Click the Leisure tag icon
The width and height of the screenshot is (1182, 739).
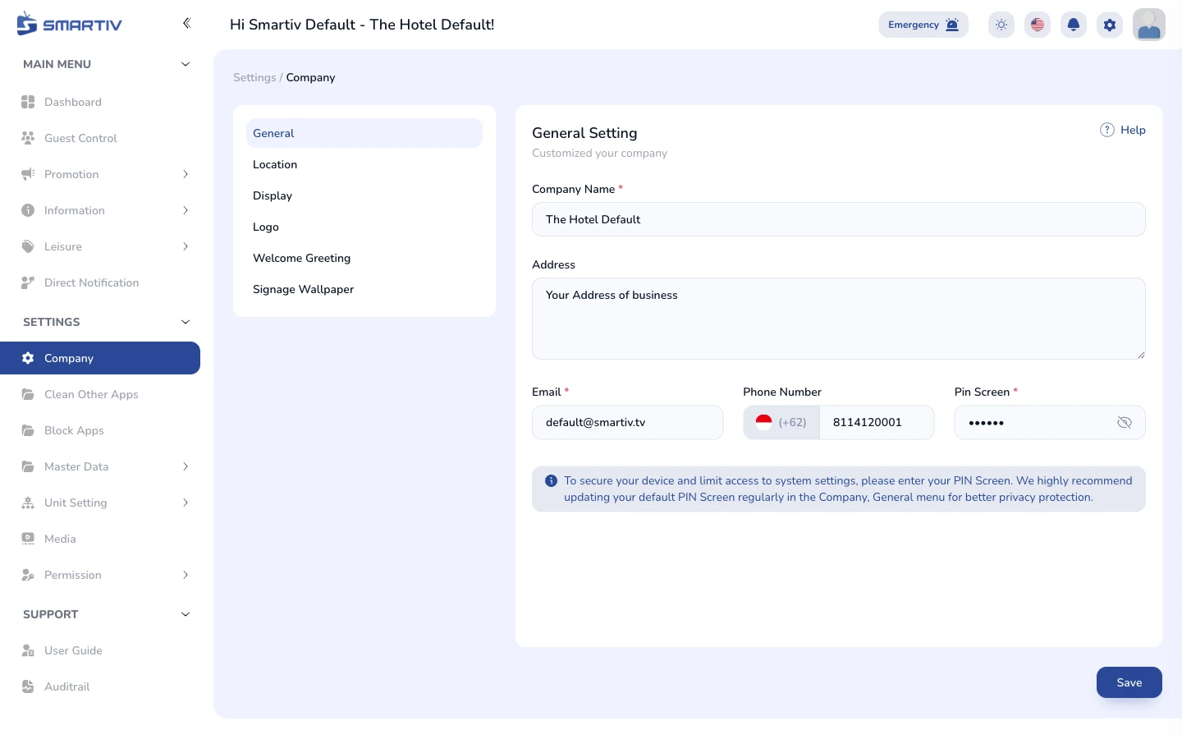point(28,246)
